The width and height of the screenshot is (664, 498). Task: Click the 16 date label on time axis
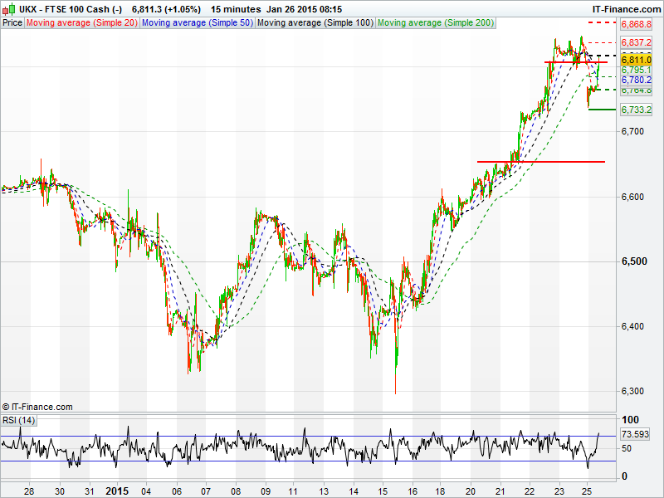(x=413, y=491)
